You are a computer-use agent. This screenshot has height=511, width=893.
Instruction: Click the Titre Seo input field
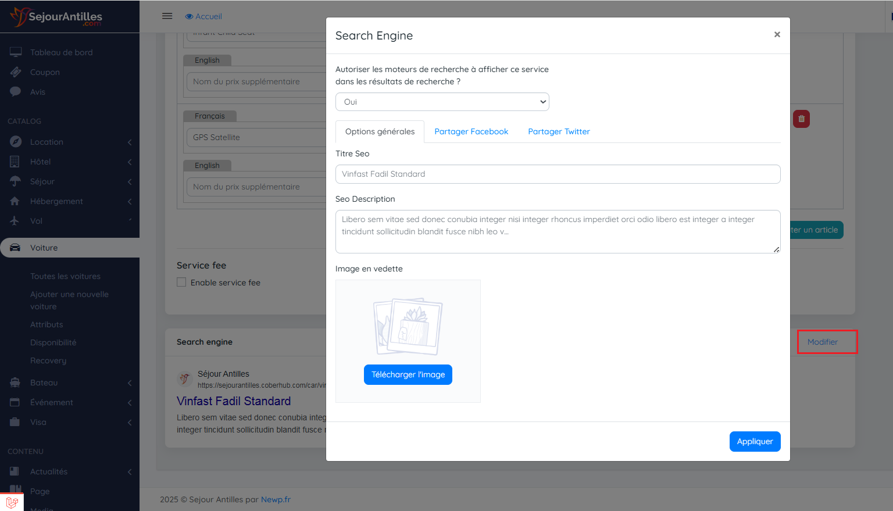pyautogui.click(x=558, y=174)
